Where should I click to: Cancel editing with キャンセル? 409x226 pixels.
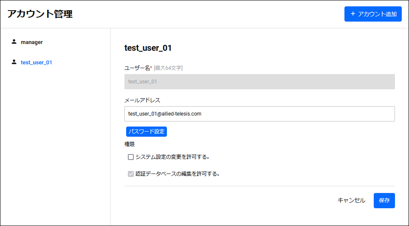[351, 200]
